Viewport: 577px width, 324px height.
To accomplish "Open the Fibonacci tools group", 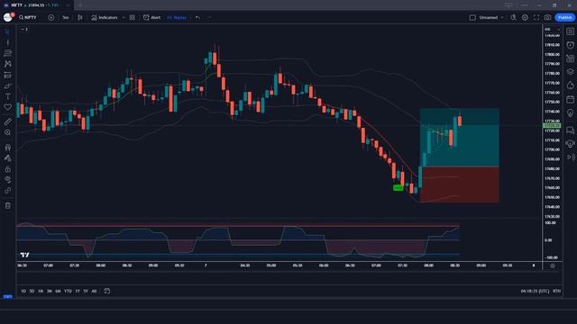I will click(x=7, y=53).
